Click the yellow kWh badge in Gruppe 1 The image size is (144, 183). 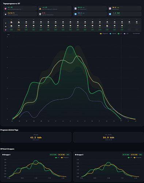(x=61, y=155)
